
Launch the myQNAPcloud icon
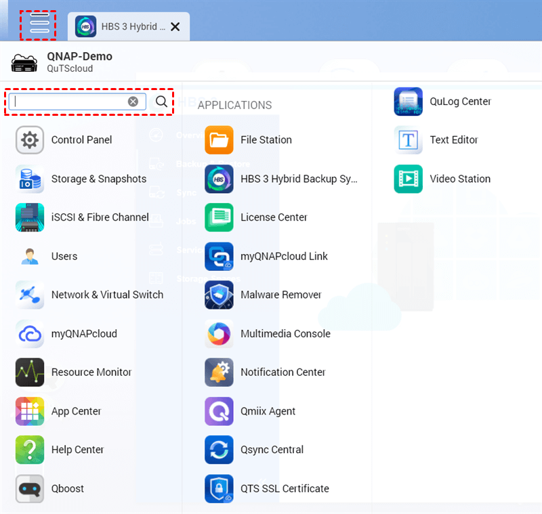[30, 334]
